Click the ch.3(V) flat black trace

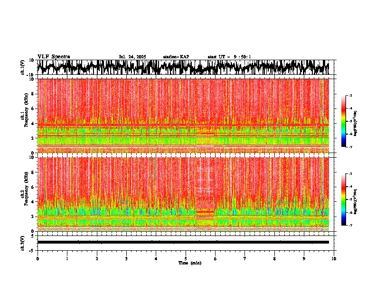coord(183,242)
